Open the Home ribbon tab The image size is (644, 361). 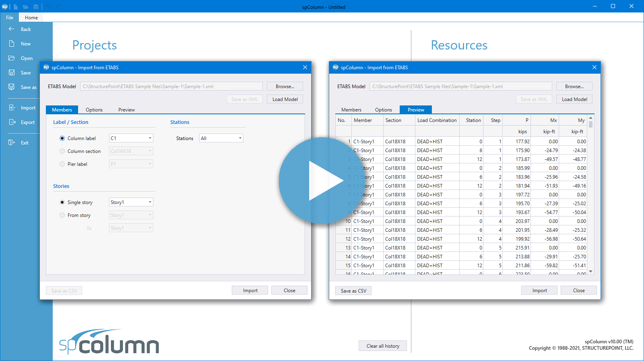[31, 17]
